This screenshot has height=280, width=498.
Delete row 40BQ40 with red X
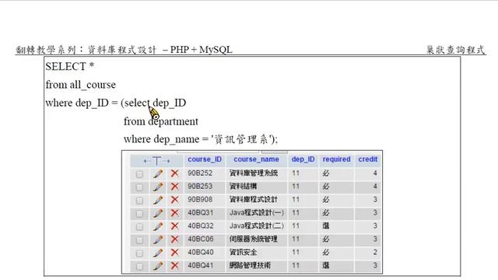(x=174, y=252)
